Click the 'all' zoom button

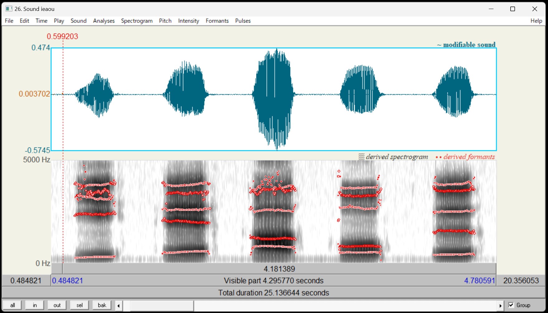tap(12, 305)
